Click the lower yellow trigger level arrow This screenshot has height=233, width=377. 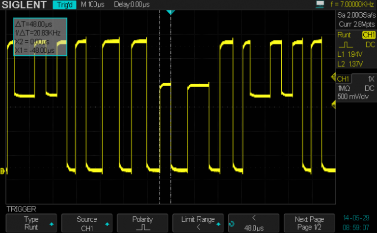pyautogui.click(x=334, y=102)
